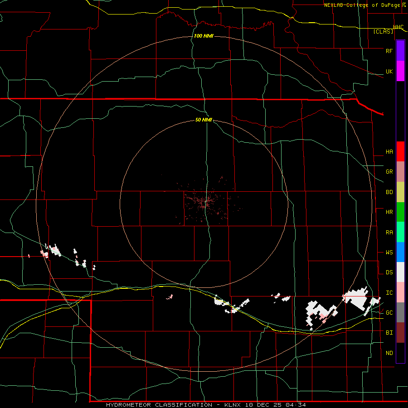Click the RF purple legend color swatch
This screenshot has width=408, height=408.
[400, 51]
